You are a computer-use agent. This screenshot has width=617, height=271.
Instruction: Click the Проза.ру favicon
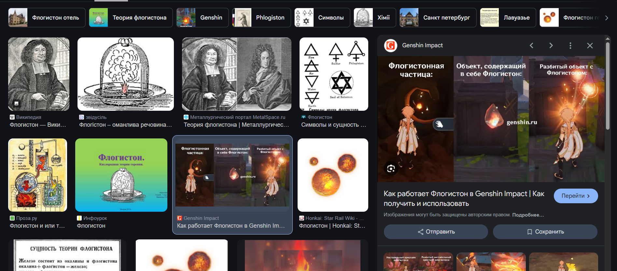point(12,218)
